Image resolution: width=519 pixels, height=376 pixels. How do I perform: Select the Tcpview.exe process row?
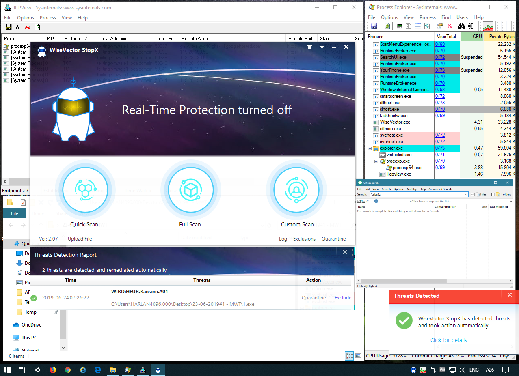[398, 174]
